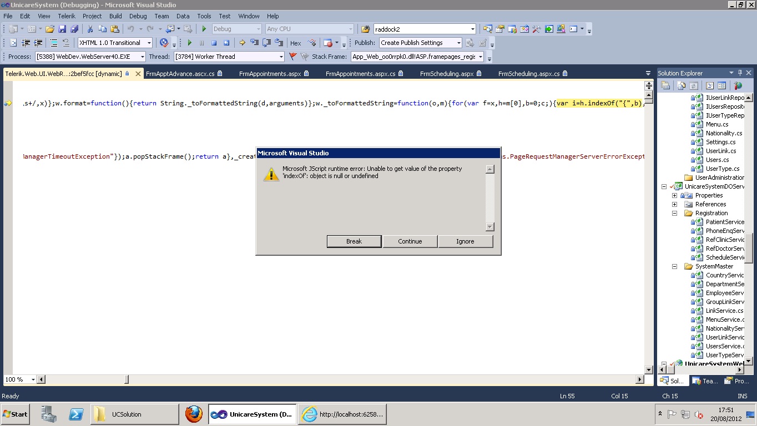757x426 pixels.
Task: Click the Find in Files icon beside raddock2
Action: tap(365, 29)
